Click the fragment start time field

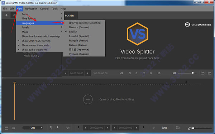point(96,128)
